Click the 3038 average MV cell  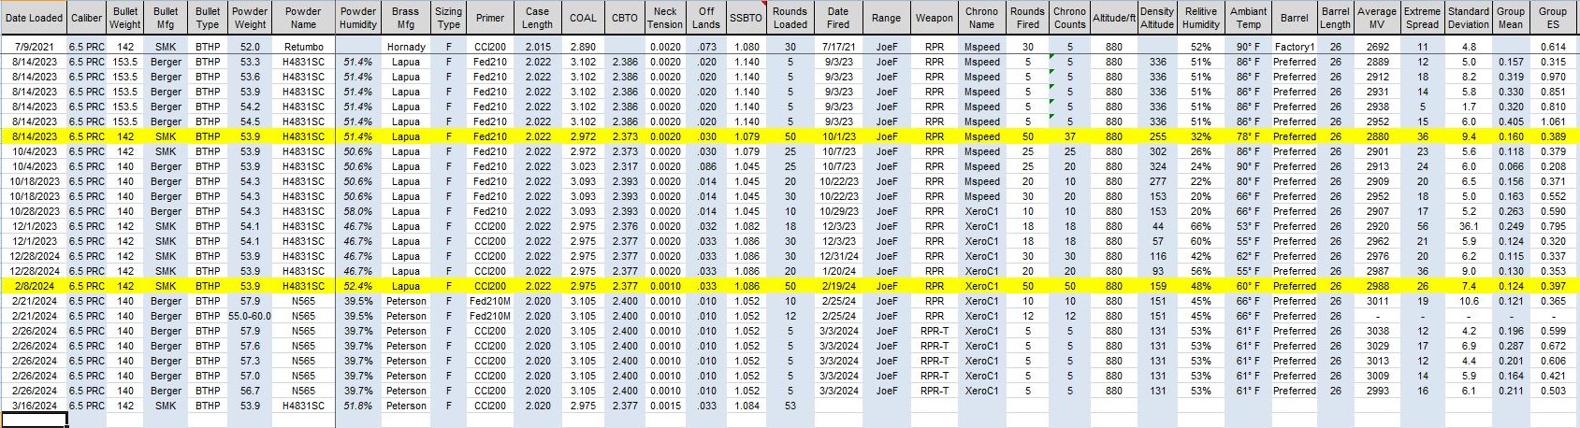click(x=1377, y=331)
